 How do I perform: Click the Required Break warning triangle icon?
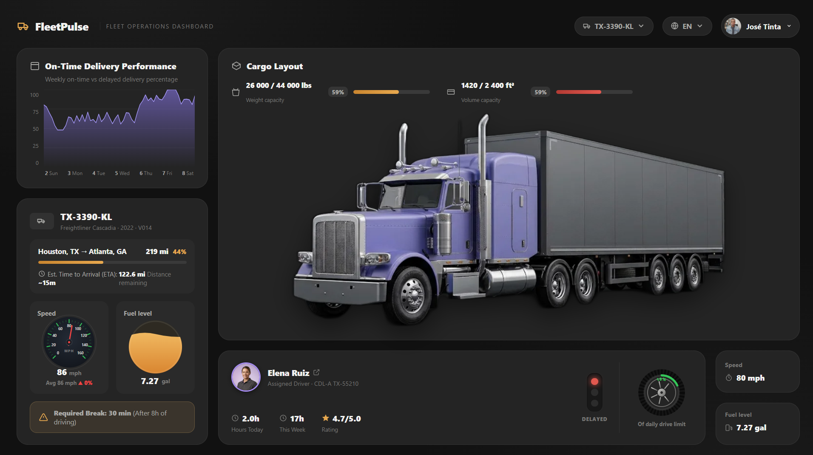(x=43, y=418)
